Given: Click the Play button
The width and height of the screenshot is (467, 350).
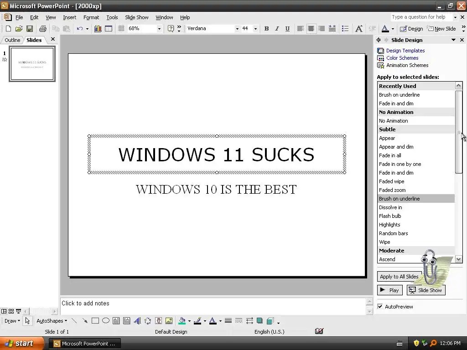Looking at the screenshot, I should coord(390,290).
